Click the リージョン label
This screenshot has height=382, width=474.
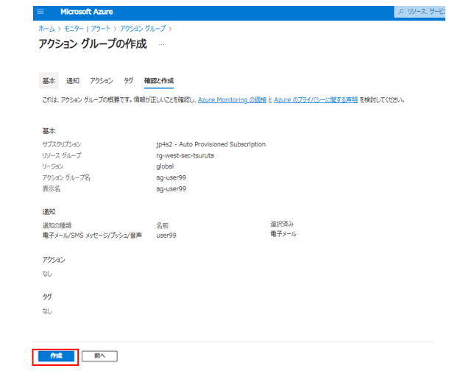[53, 166]
